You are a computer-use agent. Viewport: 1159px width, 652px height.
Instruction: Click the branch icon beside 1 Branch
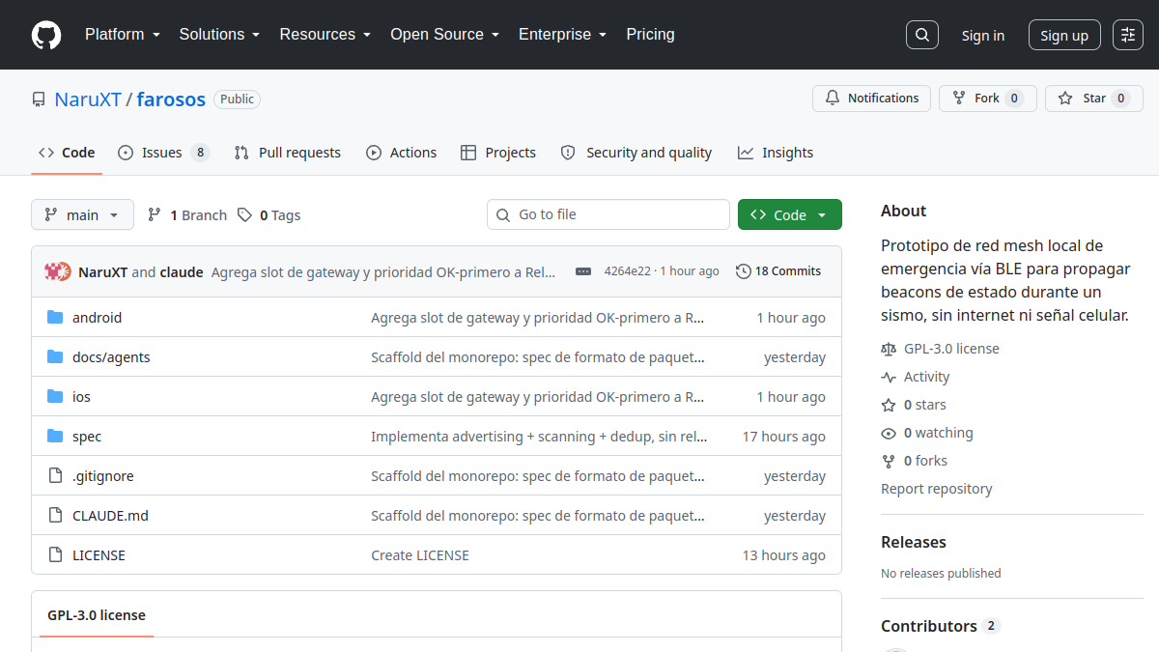tap(155, 214)
